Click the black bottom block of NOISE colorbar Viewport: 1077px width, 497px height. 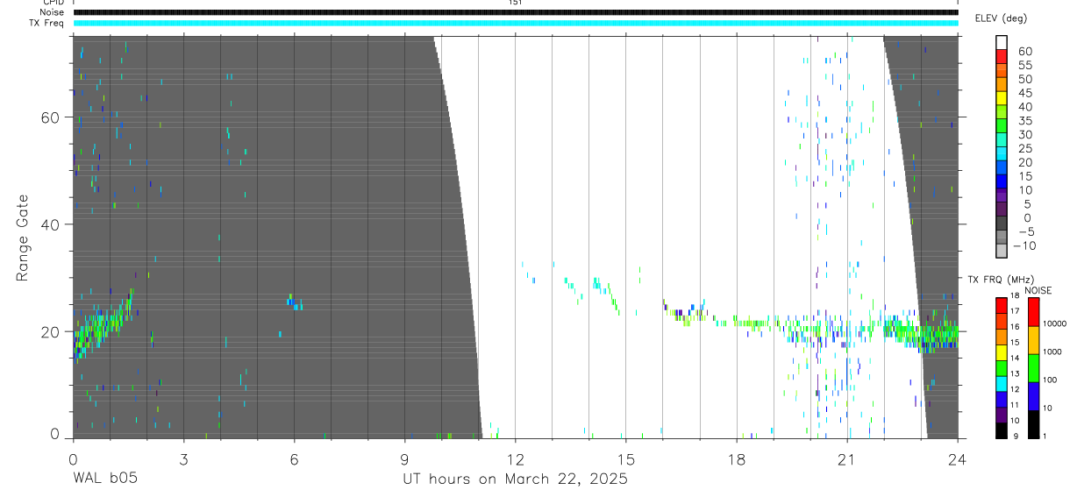[1031, 423]
